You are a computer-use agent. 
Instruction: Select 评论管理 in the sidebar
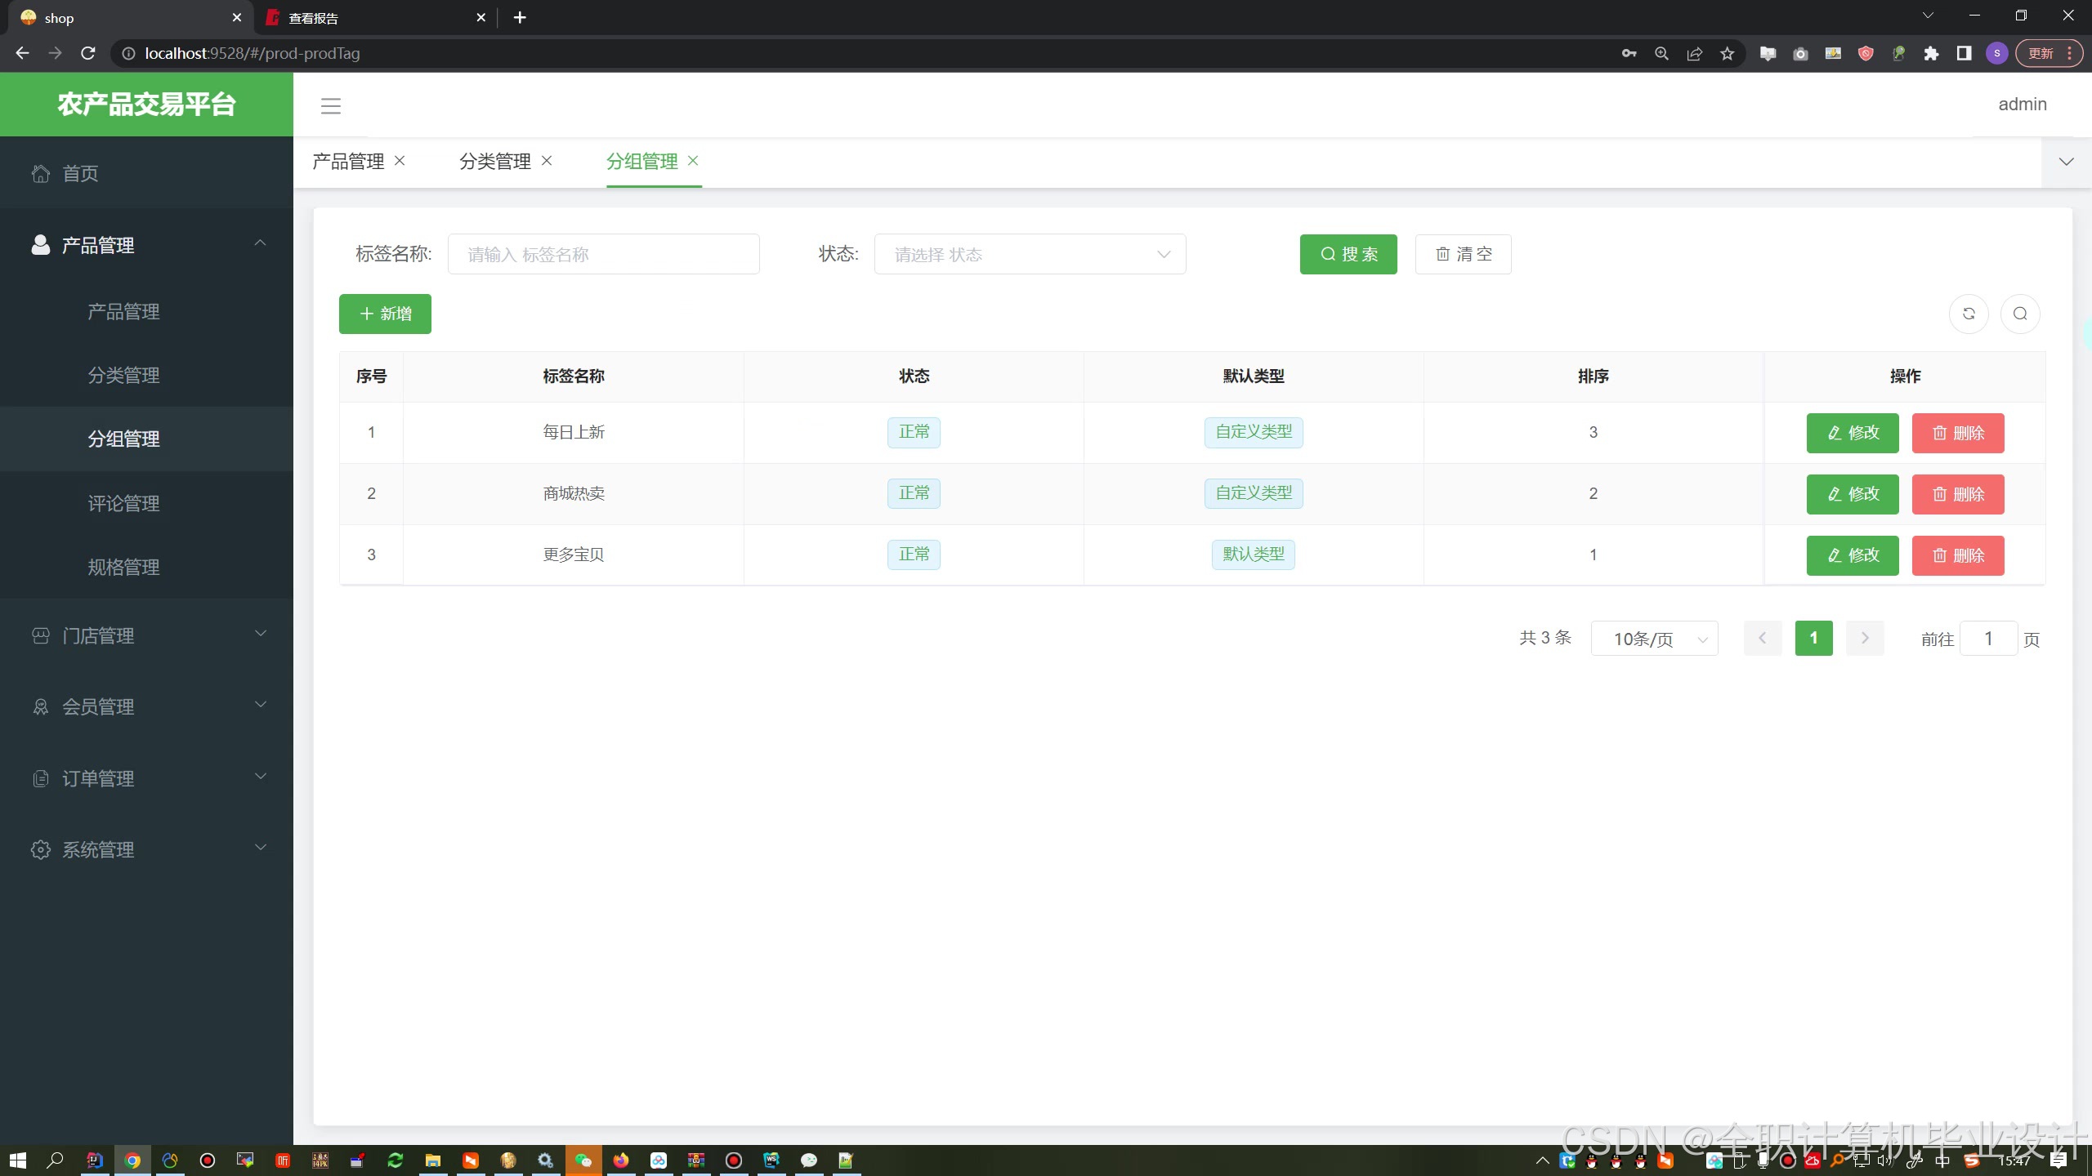click(x=123, y=503)
